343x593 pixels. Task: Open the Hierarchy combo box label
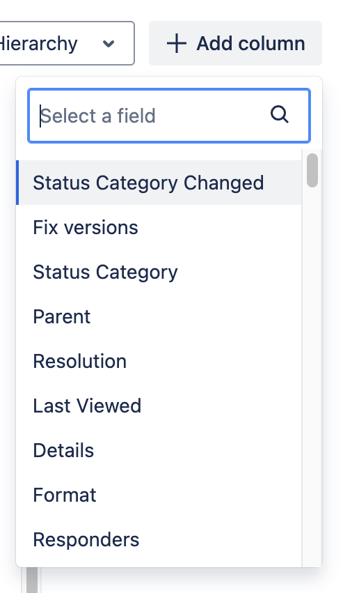tap(38, 43)
